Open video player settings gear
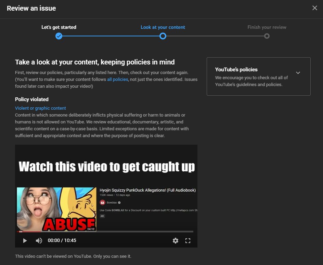This screenshot has width=323, height=265. point(176,241)
